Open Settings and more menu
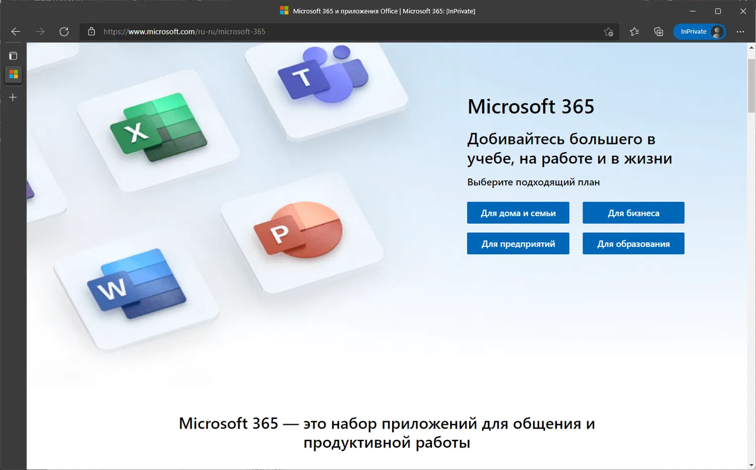The image size is (756, 470). (x=740, y=32)
